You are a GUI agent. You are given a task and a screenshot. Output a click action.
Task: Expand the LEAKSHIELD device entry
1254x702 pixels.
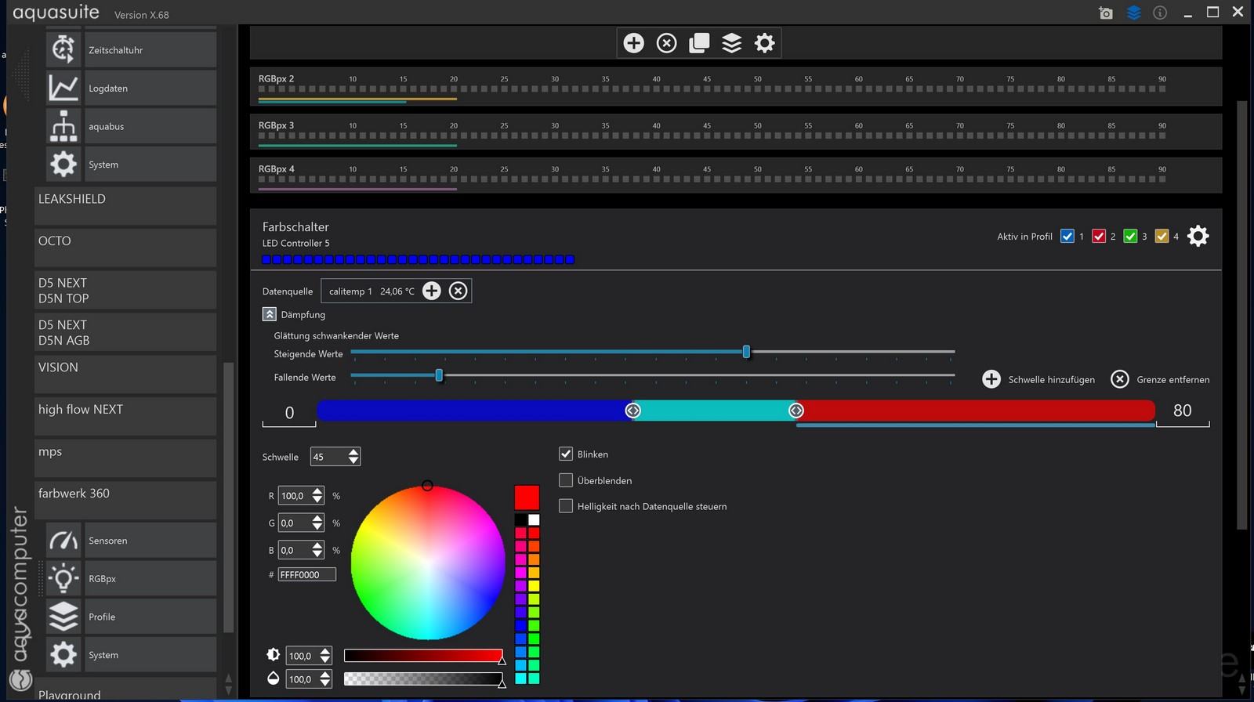(125, 206)
